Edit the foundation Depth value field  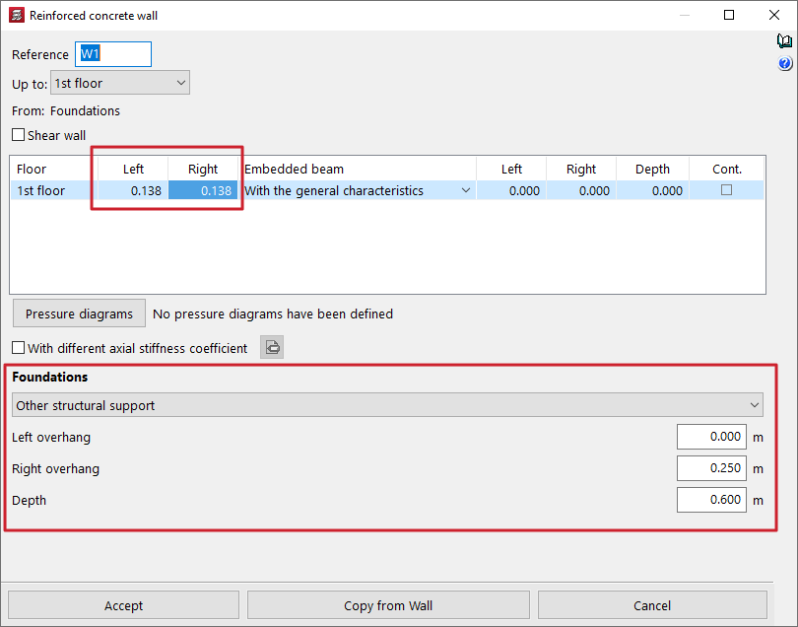(x=711, y=500)
